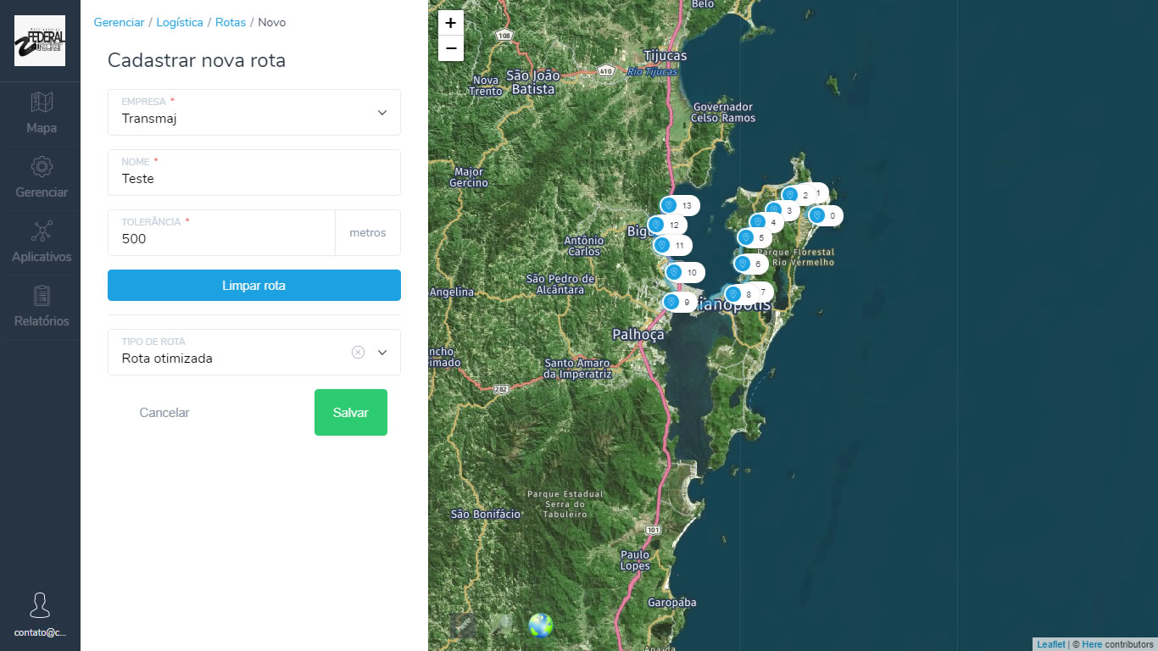
Task: Open Gerenciar gear menu in sidebar
Action: click(x=41, y=178)
